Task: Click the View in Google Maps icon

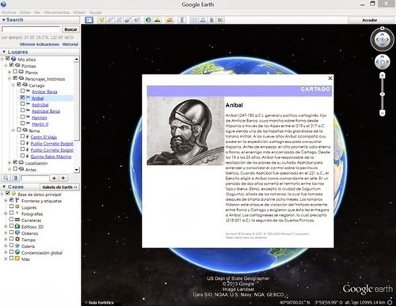Action: (x=220, y=20)
